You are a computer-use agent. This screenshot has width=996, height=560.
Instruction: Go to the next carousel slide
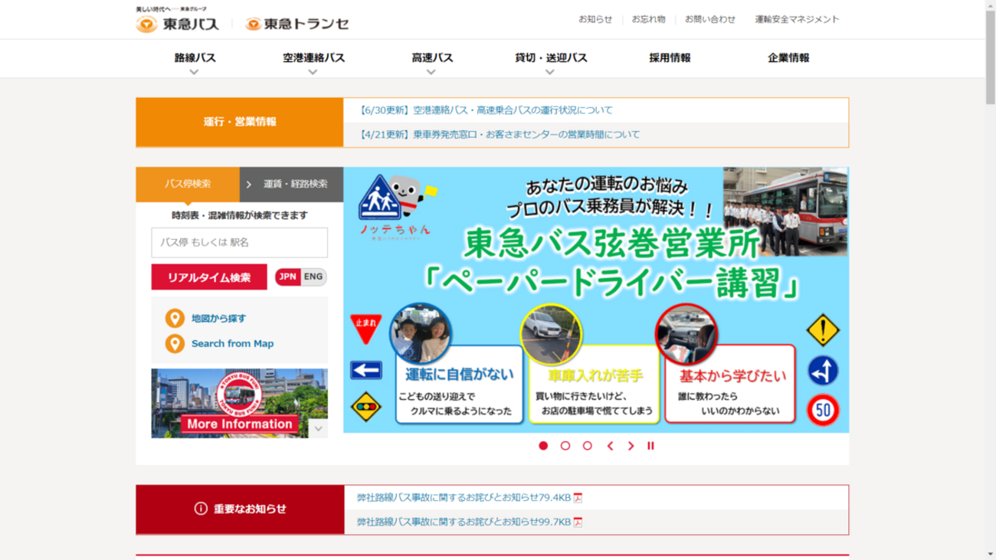(631, 446)
